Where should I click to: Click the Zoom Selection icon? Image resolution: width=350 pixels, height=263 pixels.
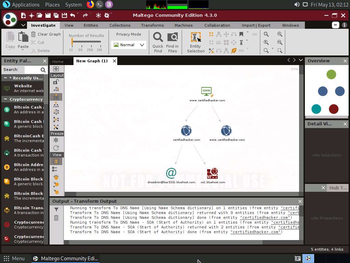coord(280,51)
